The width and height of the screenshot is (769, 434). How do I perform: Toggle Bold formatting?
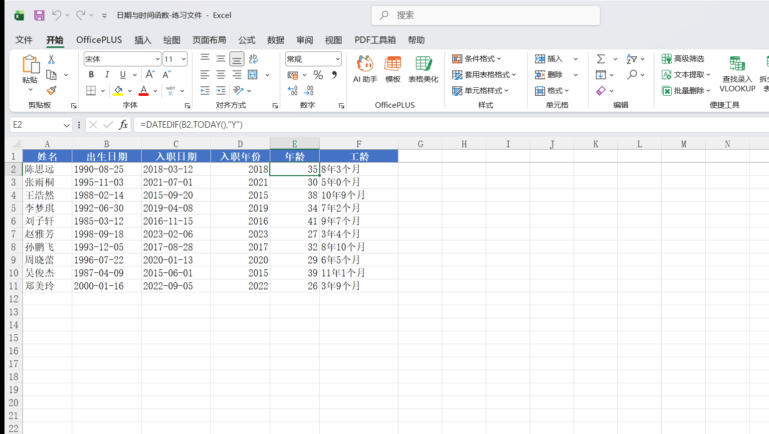coord(91,75)
